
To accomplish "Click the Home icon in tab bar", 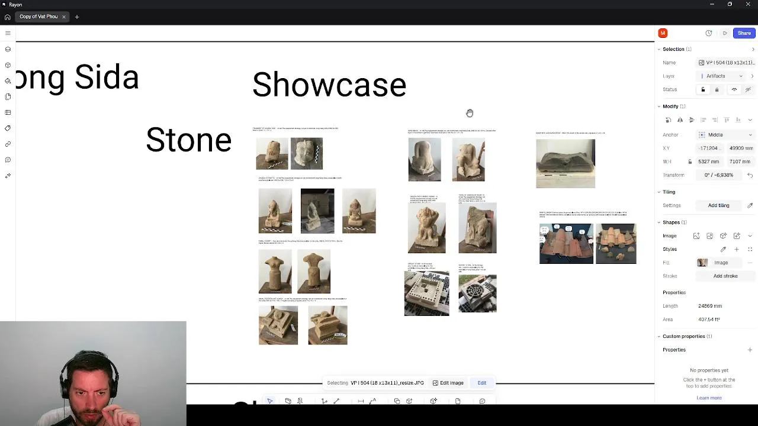I will (7, 17).
